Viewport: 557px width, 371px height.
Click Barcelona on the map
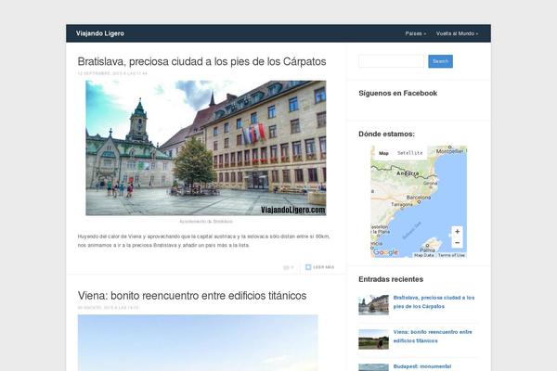click(419, 198)
